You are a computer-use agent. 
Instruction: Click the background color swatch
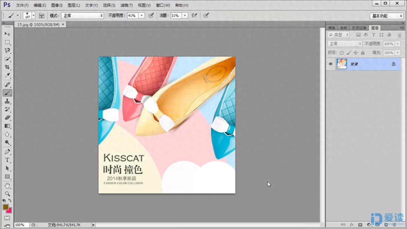pos(10,211)
